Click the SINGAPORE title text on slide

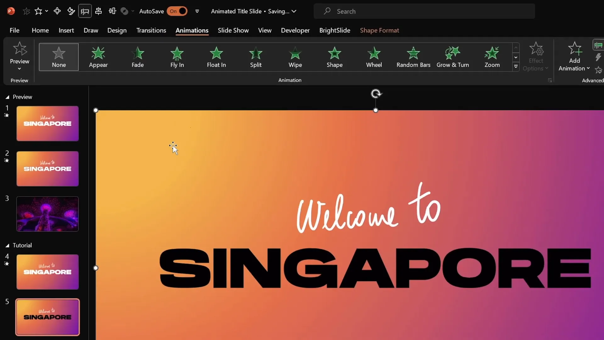coord(375,268)
